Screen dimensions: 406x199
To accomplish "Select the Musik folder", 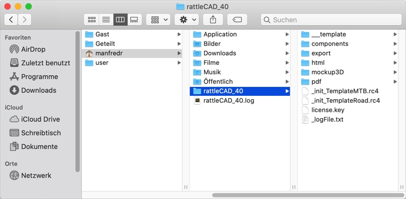I will pos(240,72).
